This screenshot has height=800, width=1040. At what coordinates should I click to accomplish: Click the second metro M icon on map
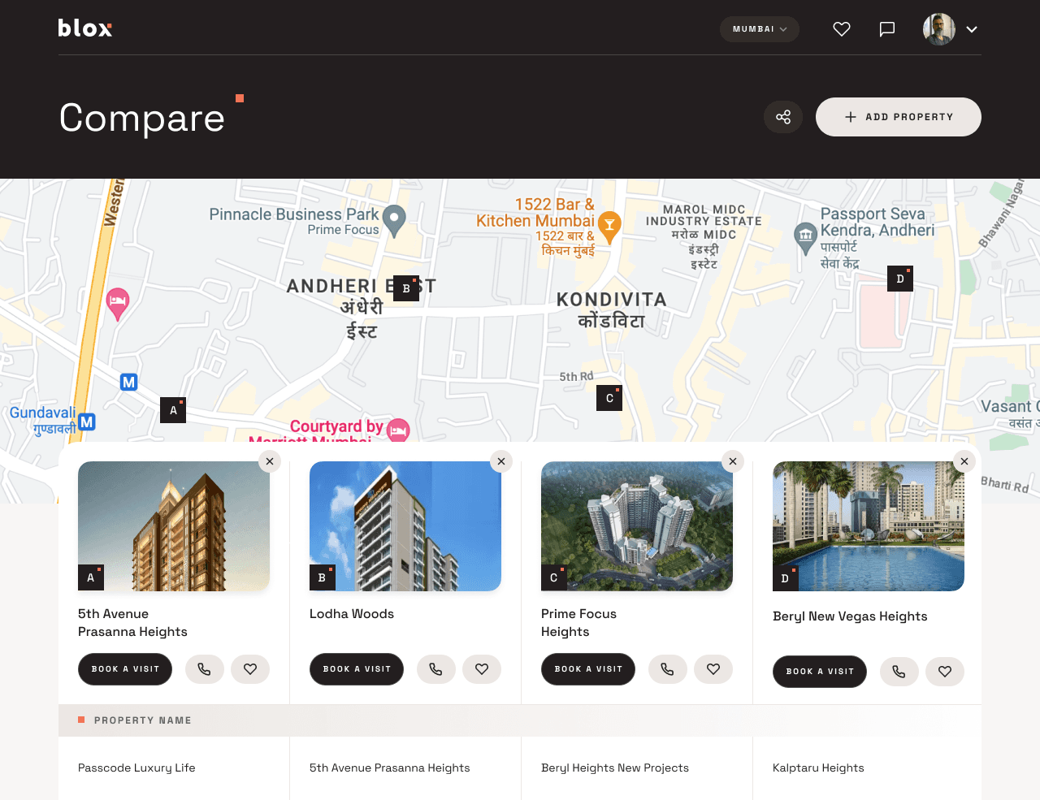pyautogui.click(x=128, y=382)
